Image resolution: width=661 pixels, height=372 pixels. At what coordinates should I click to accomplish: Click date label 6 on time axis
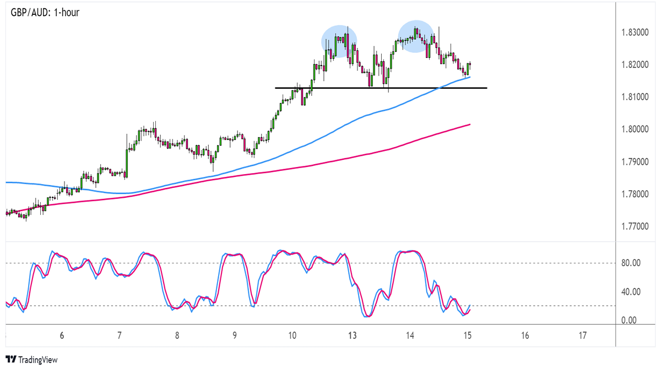(x=62, y=336)
